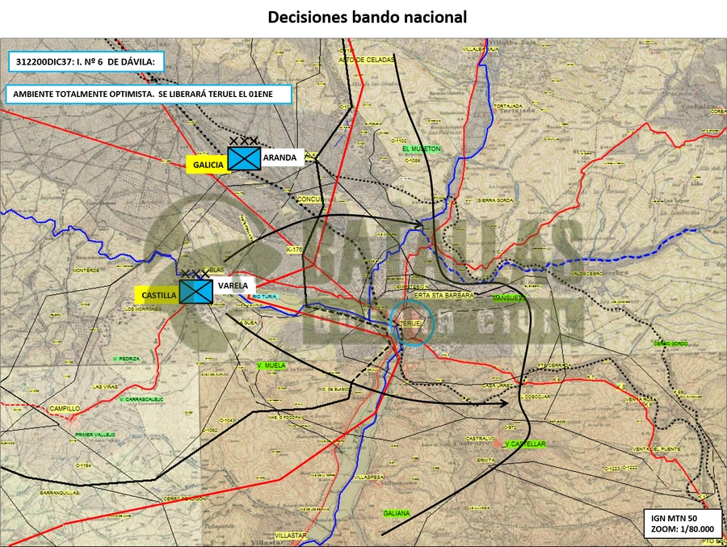Click the 'AMBIENTE TOTALMENTE OPTIMISTA' text box
The image size is (727, 547).
click(x=149, y=95)
